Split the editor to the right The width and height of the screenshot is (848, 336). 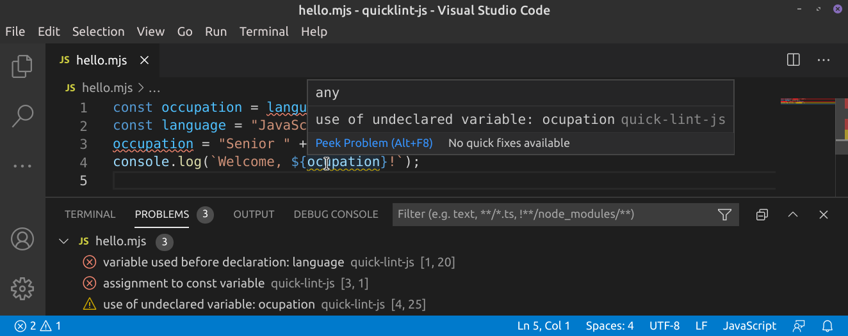coord(793,60)
